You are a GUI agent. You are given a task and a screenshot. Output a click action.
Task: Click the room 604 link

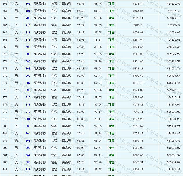coord(28,62)
